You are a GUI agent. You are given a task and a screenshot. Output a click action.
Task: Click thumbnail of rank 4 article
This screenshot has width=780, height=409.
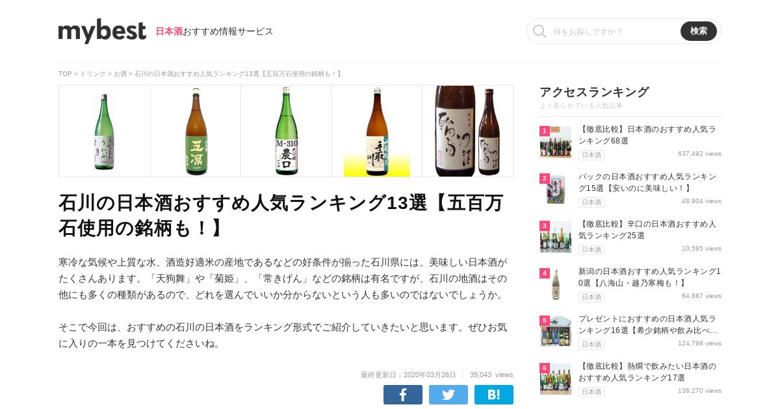click(556, 284)
